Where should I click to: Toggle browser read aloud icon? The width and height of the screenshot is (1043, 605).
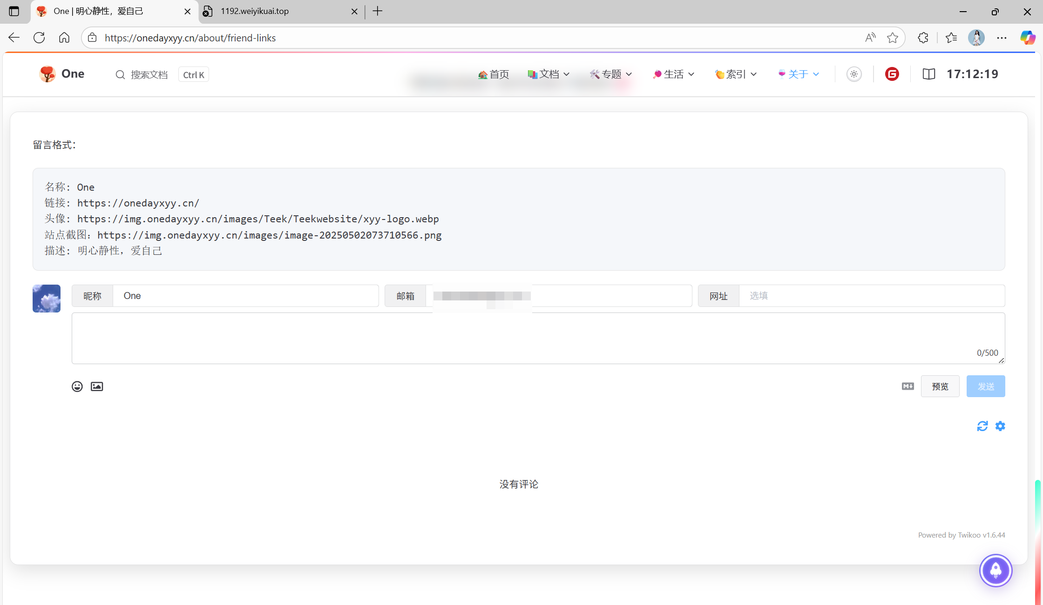(870, 38)
